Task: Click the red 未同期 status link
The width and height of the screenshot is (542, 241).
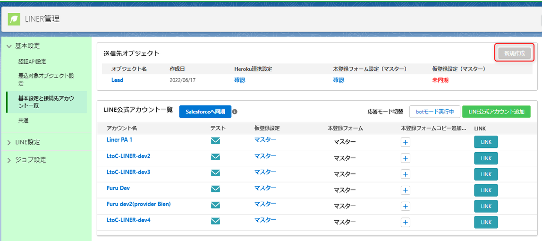Action: (440, 80)
